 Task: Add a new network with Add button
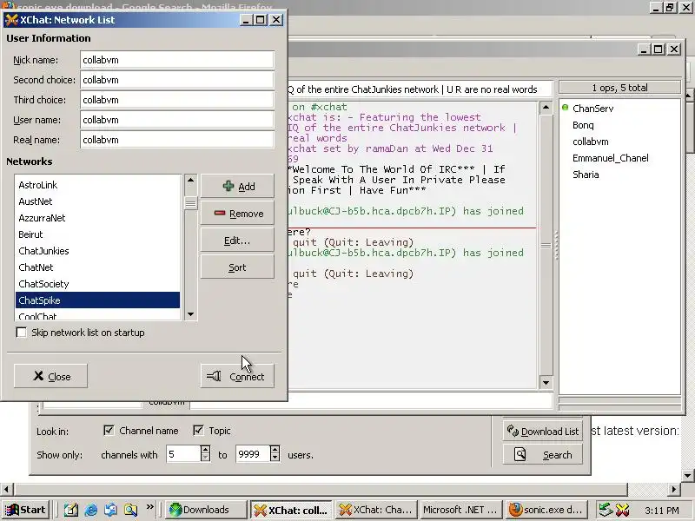tap(237, 186)
